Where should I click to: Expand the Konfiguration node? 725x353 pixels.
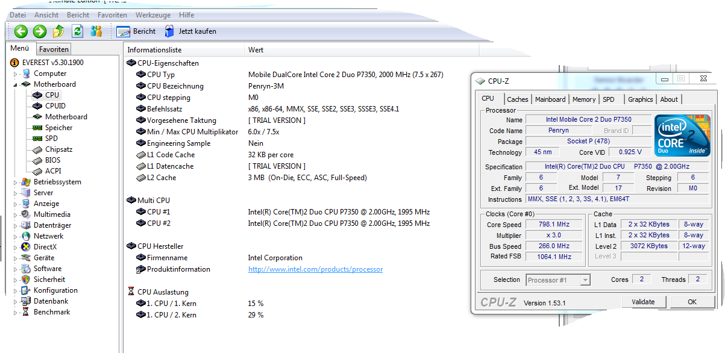[x=16, y=290]
